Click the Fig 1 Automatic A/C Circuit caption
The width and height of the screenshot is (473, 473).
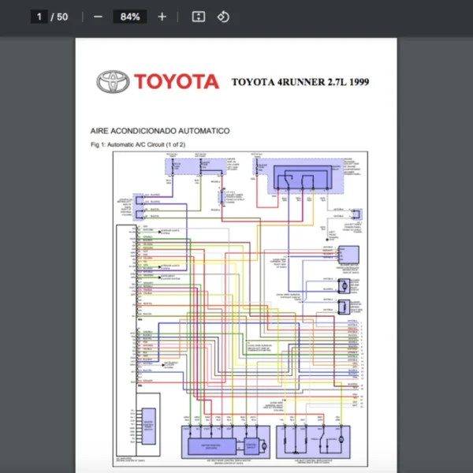[139, 146]
